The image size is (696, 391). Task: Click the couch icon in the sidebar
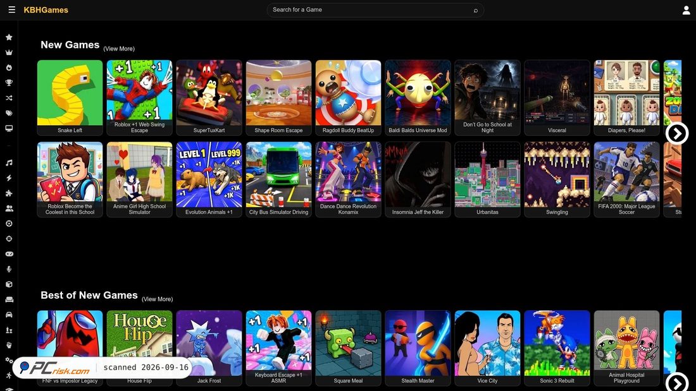pyautogui.click(x=9, y=299)
